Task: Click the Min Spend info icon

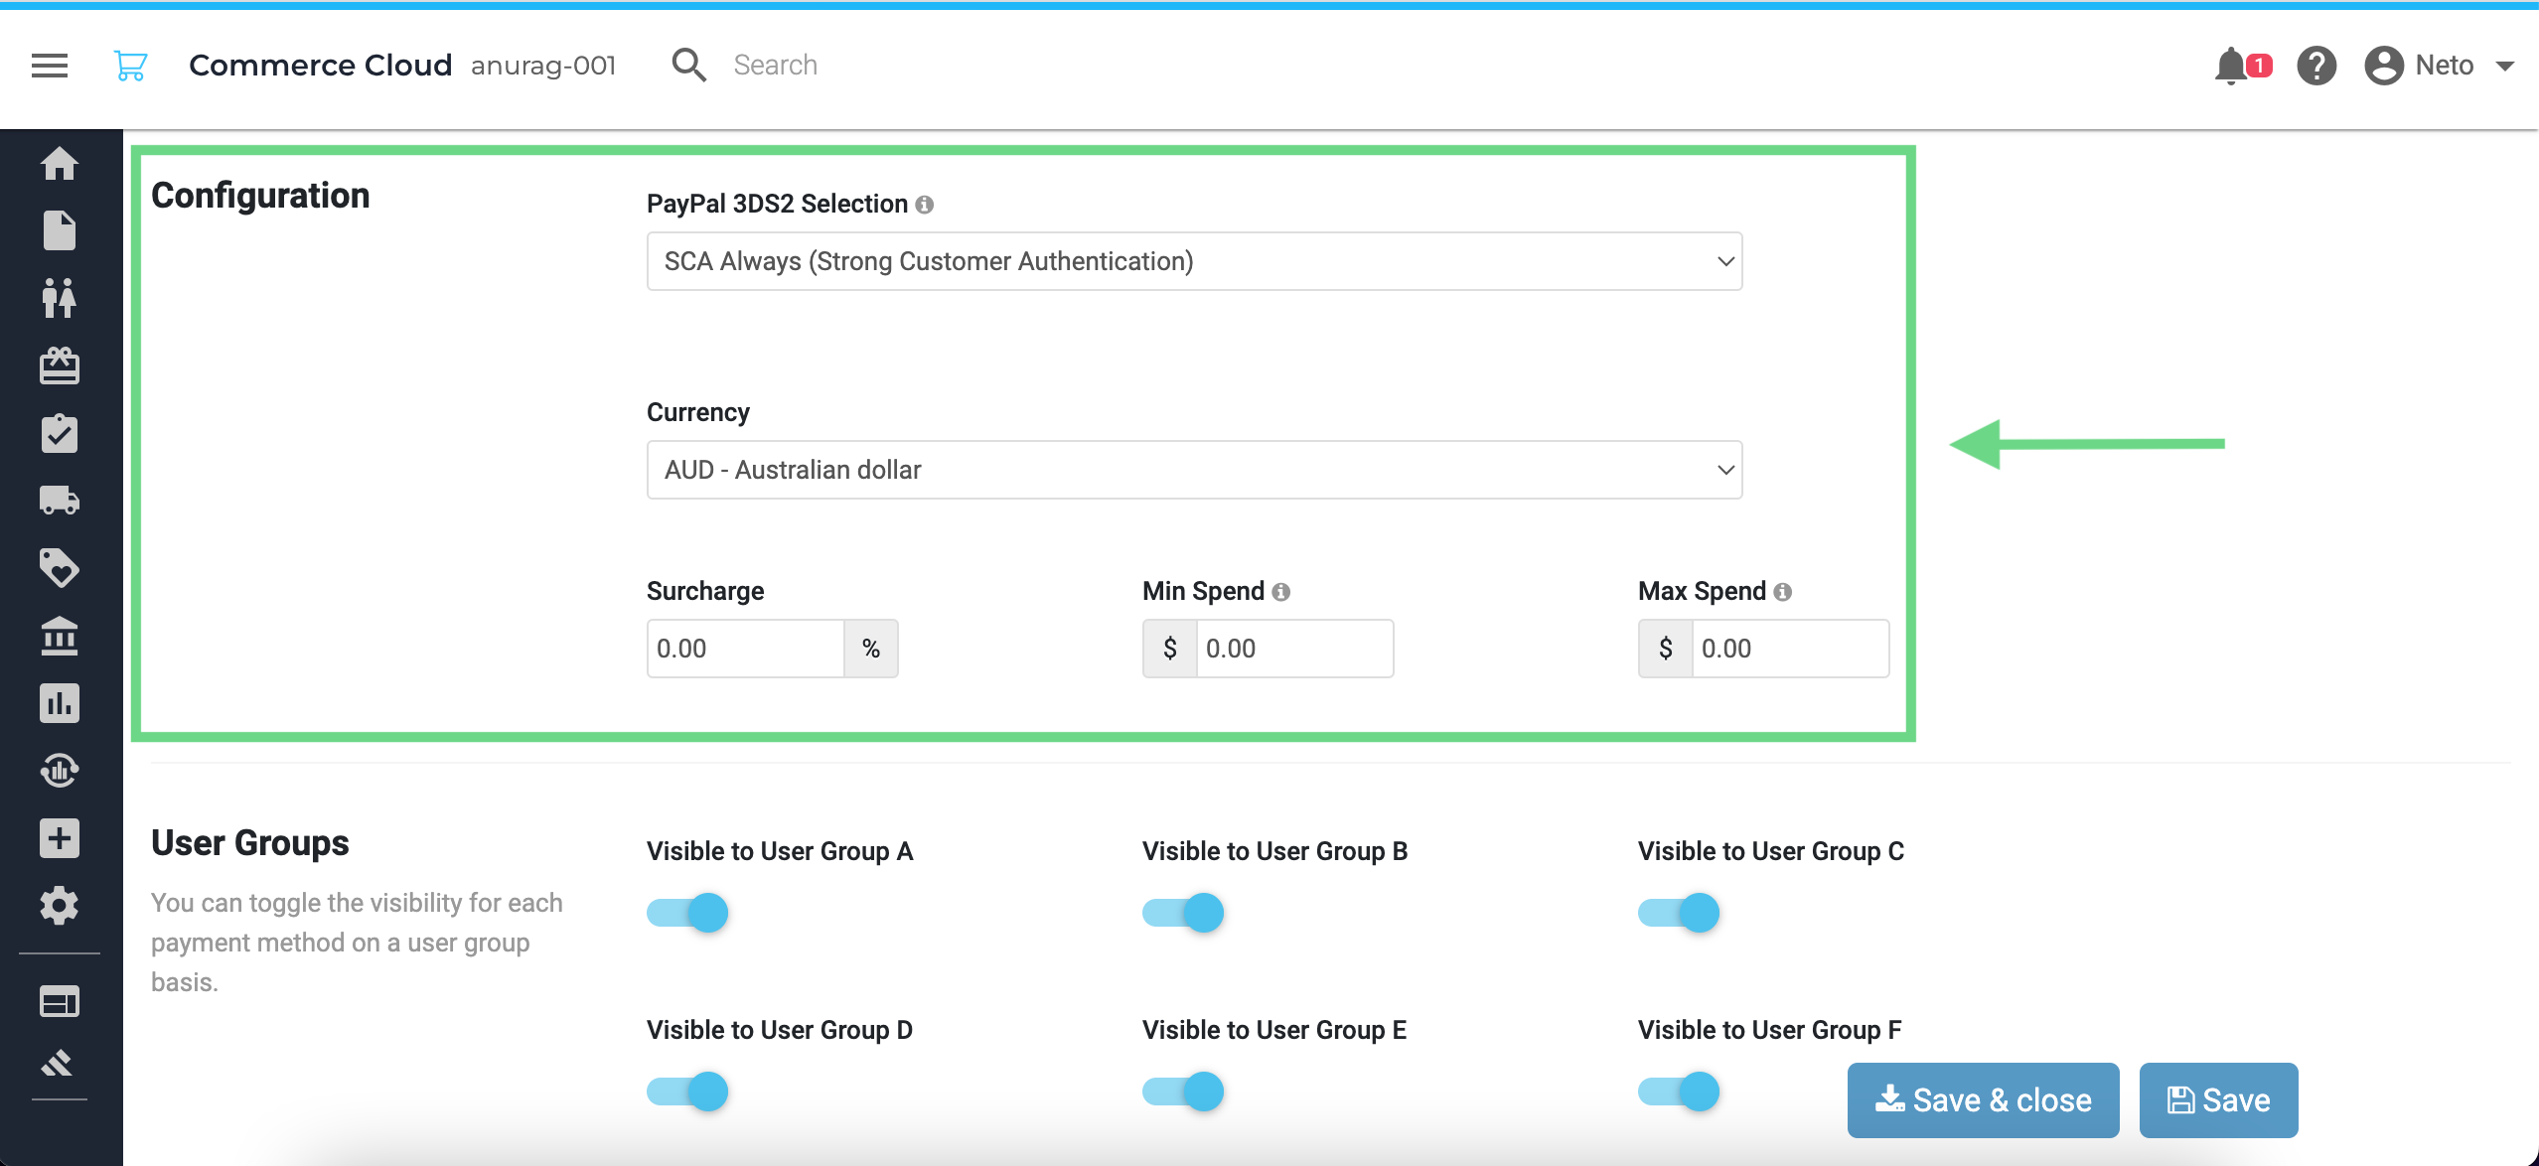Action: tap(1281, 592)
